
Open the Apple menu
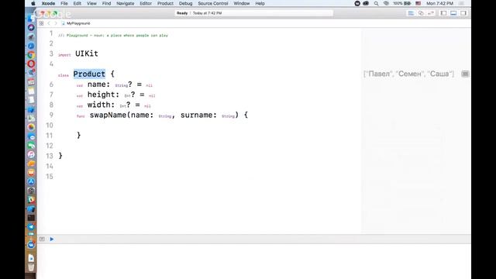click(33, 3)
